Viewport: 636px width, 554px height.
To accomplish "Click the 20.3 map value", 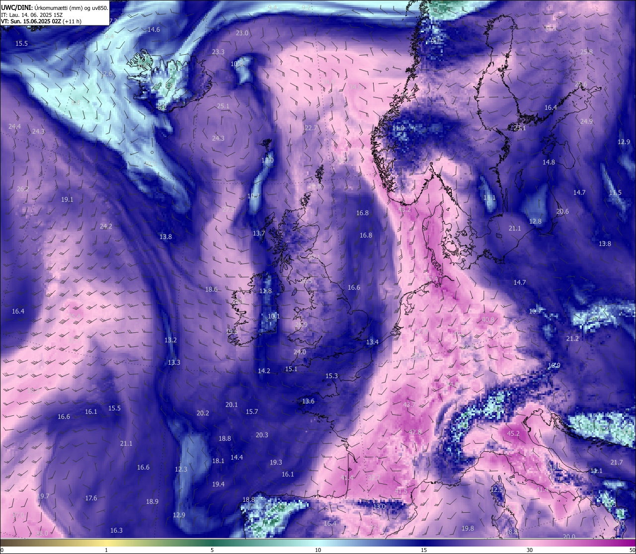I will (262, 435).
